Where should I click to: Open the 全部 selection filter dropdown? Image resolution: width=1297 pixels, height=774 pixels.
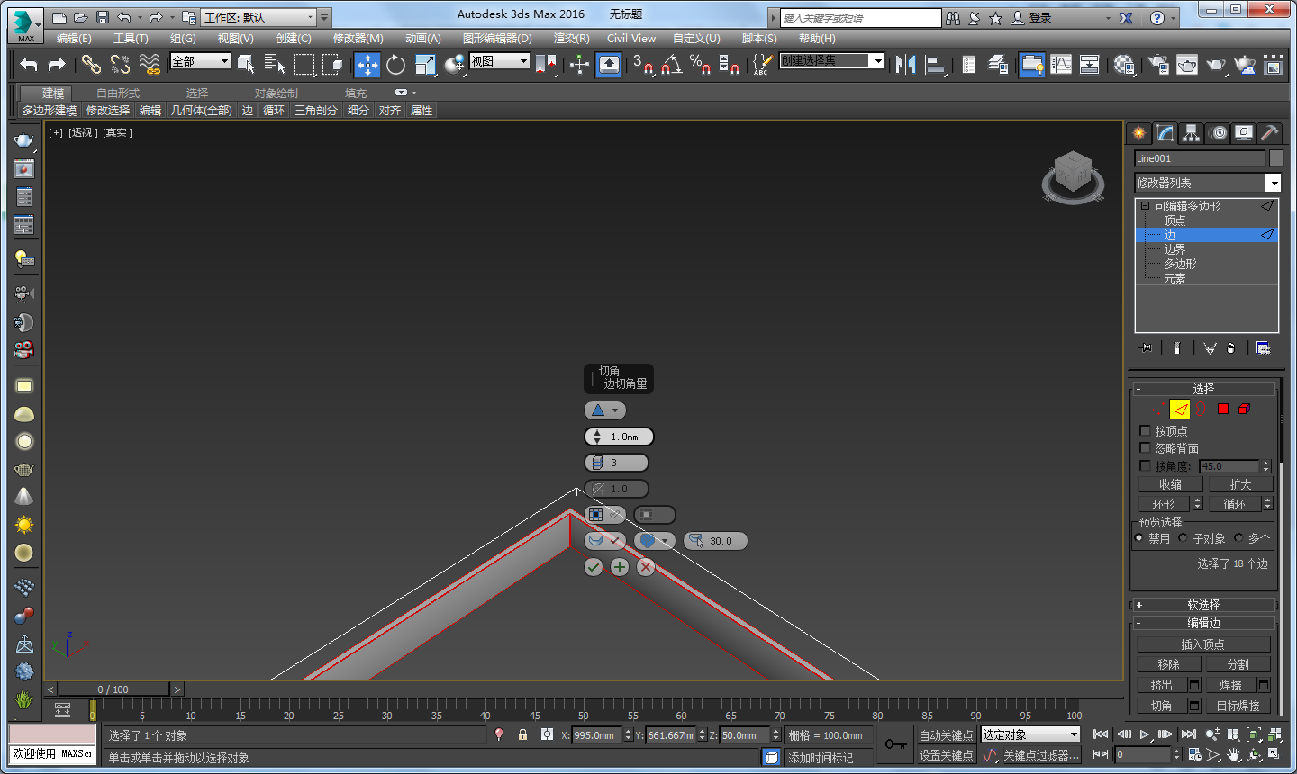(x=201, y=61)
